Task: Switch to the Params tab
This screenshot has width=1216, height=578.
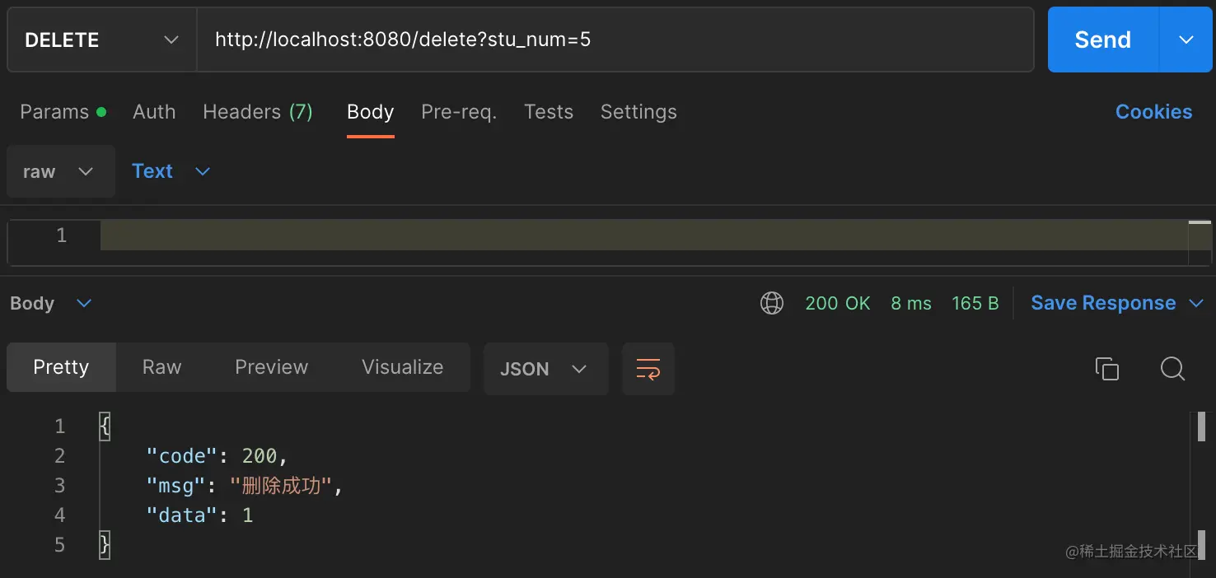Action: [x=54, y=112]
